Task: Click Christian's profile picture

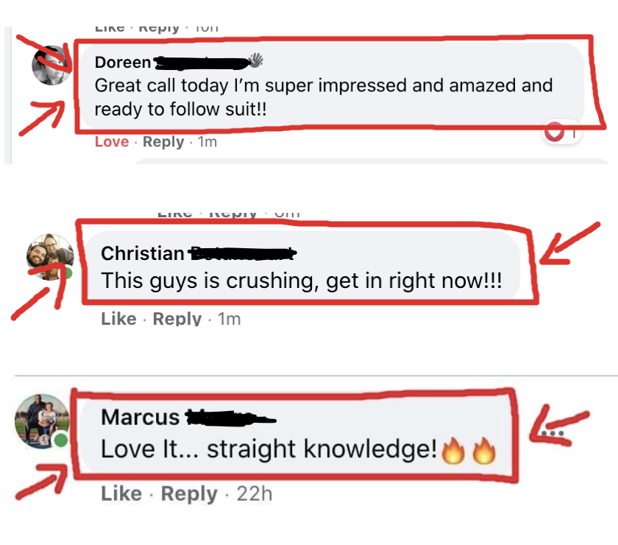Action: (x=50, y=257)
